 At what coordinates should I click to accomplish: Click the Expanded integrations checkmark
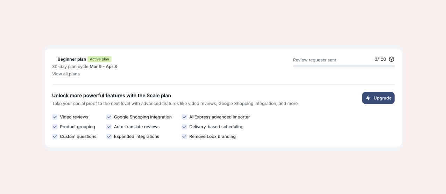point(109,137)
